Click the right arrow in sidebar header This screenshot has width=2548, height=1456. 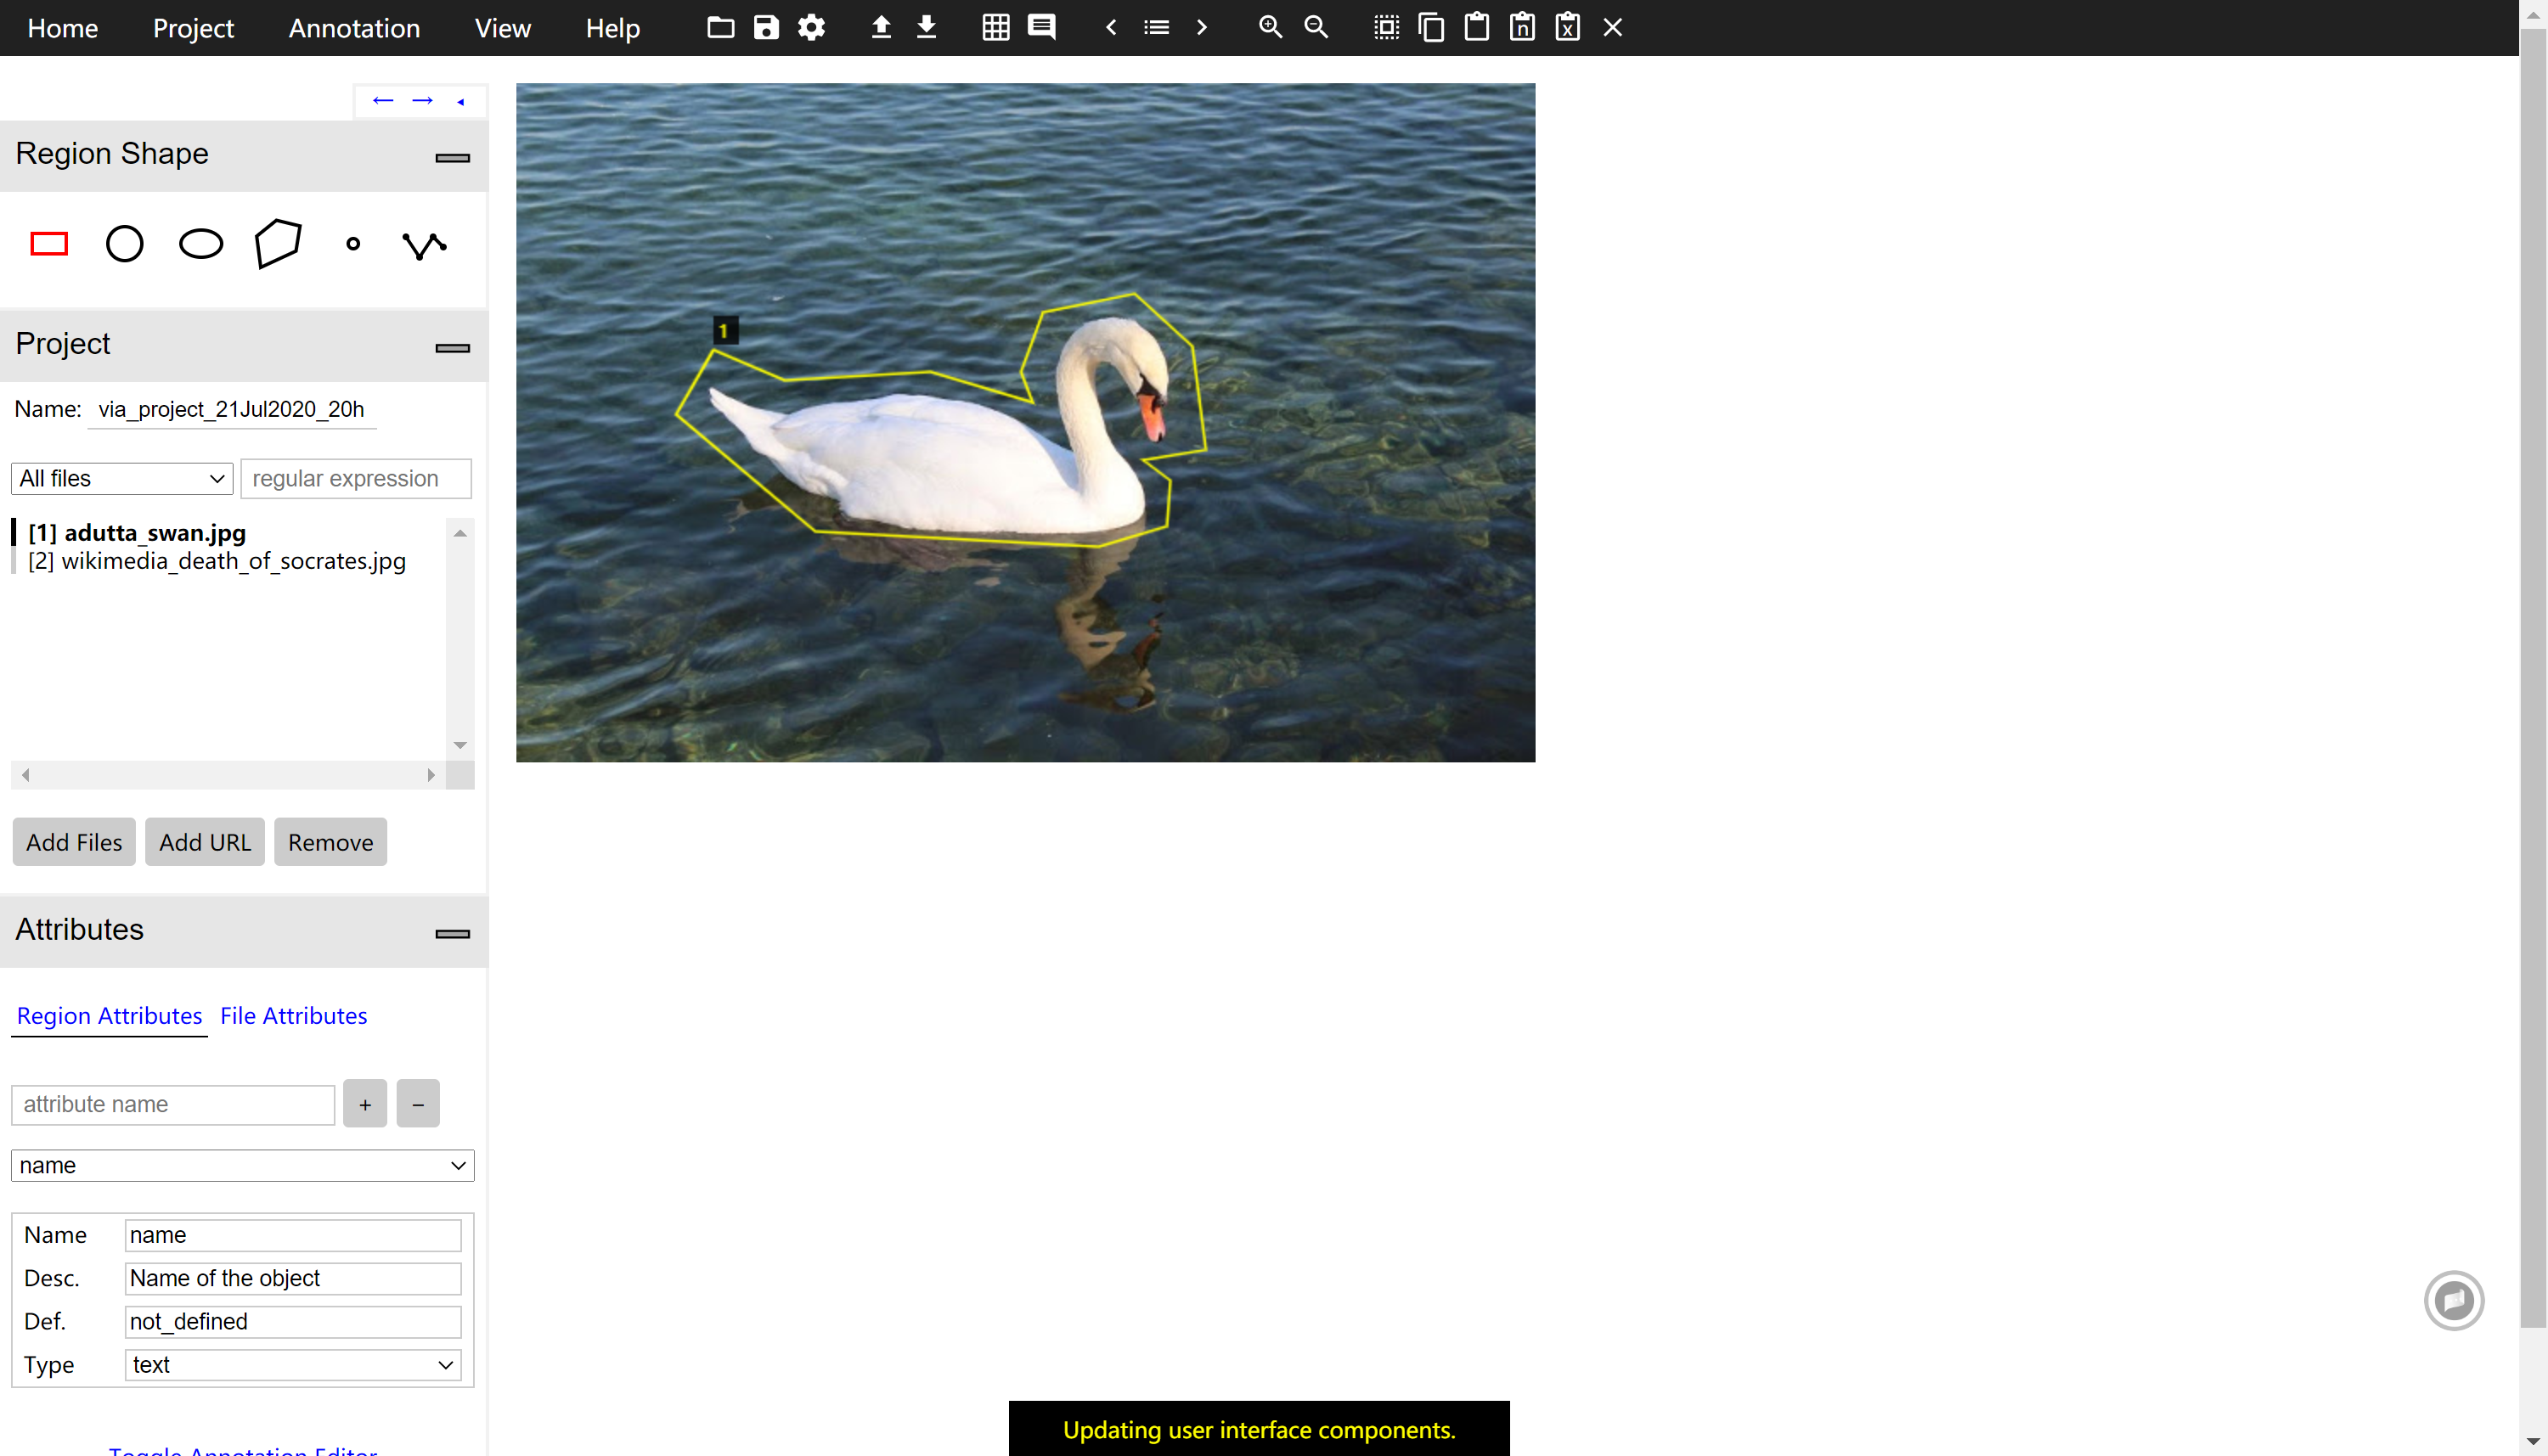pos(423,100)
